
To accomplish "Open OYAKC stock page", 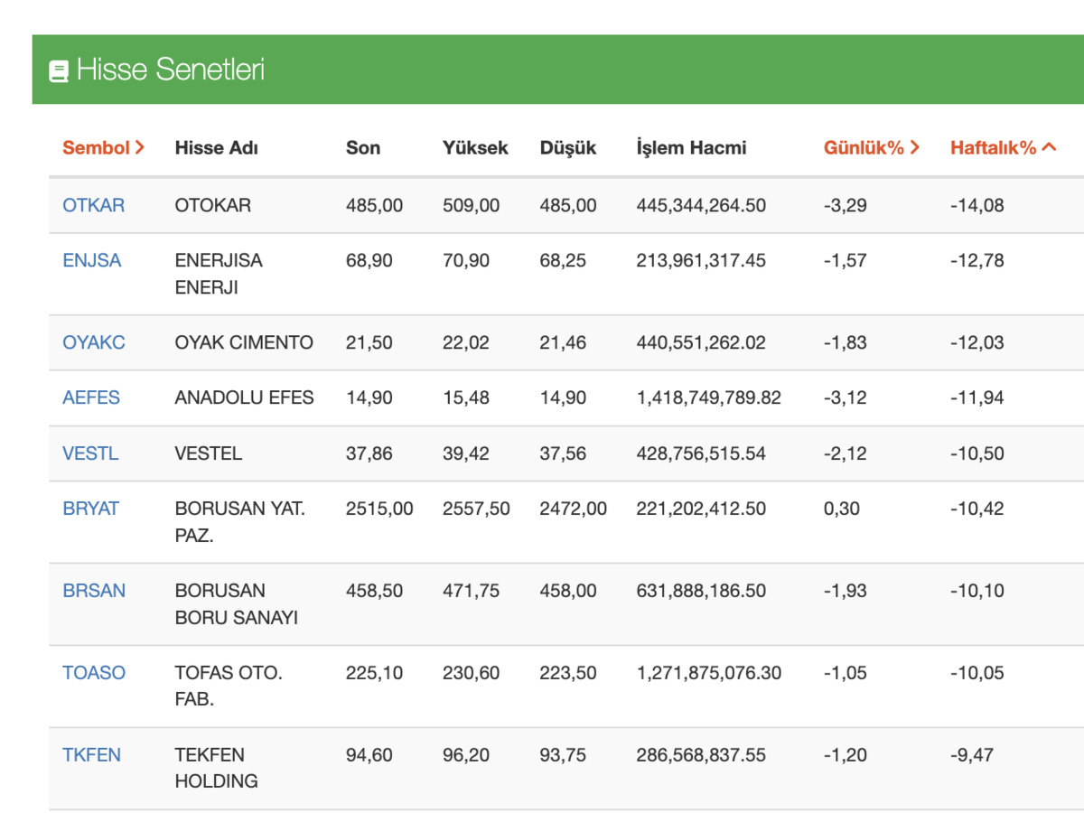I will (94, 342).
